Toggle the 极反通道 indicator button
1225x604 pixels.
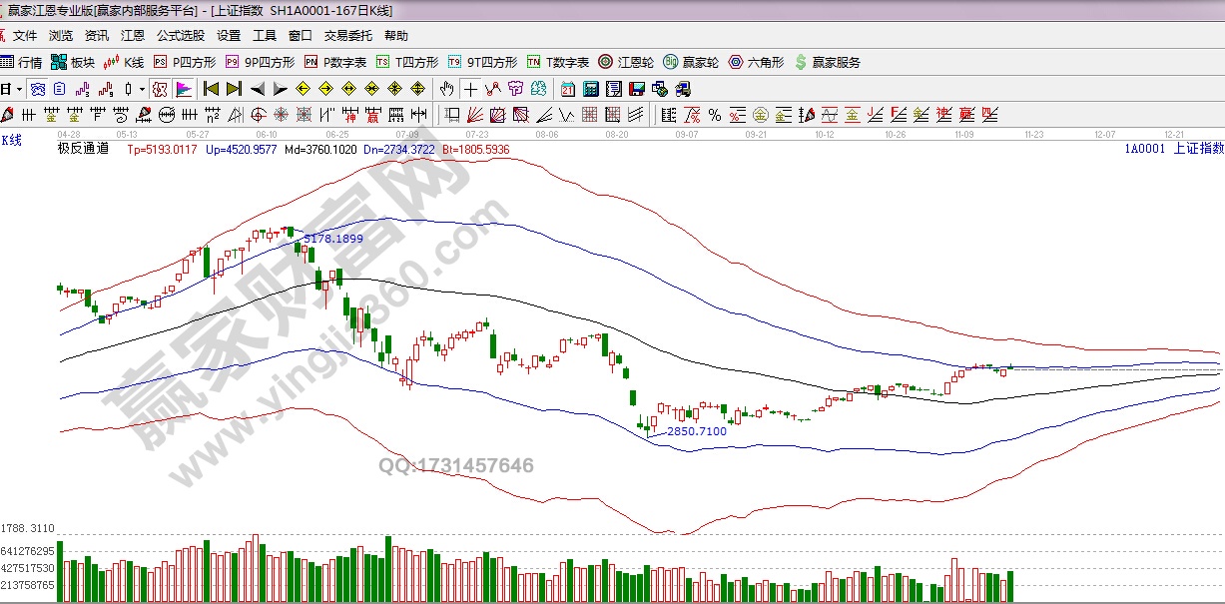(160, 88)
